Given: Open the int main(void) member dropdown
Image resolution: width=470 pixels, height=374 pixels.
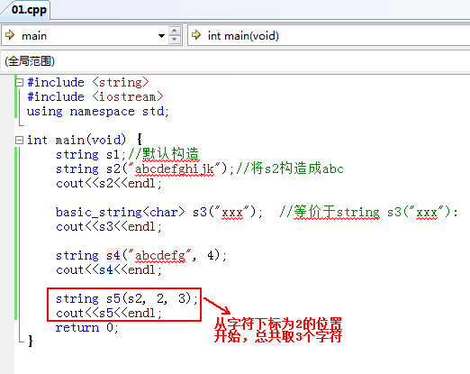Looking at the screenshot, I should click(329, 36).
